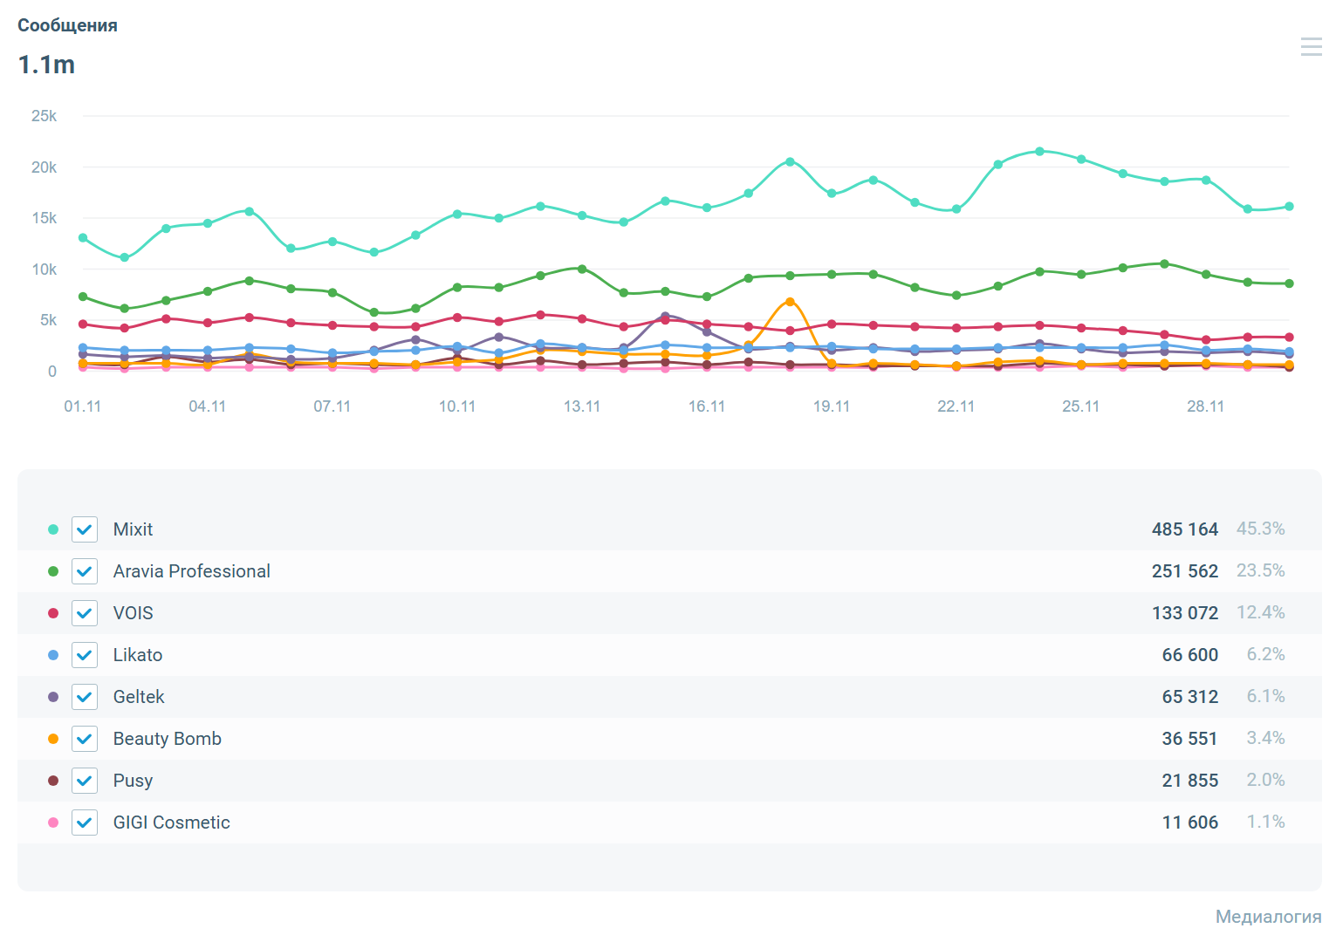Screen dimensions: 1343x942
Task: Click the 485 164 Mixit total value
Action: 1184,529
